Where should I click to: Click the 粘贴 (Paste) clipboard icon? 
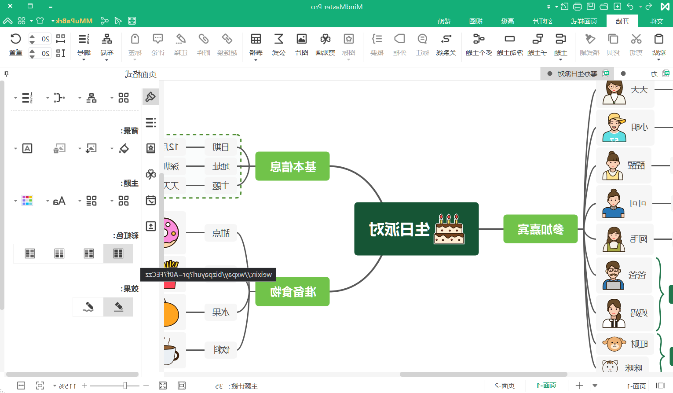[x=658, y=39]
